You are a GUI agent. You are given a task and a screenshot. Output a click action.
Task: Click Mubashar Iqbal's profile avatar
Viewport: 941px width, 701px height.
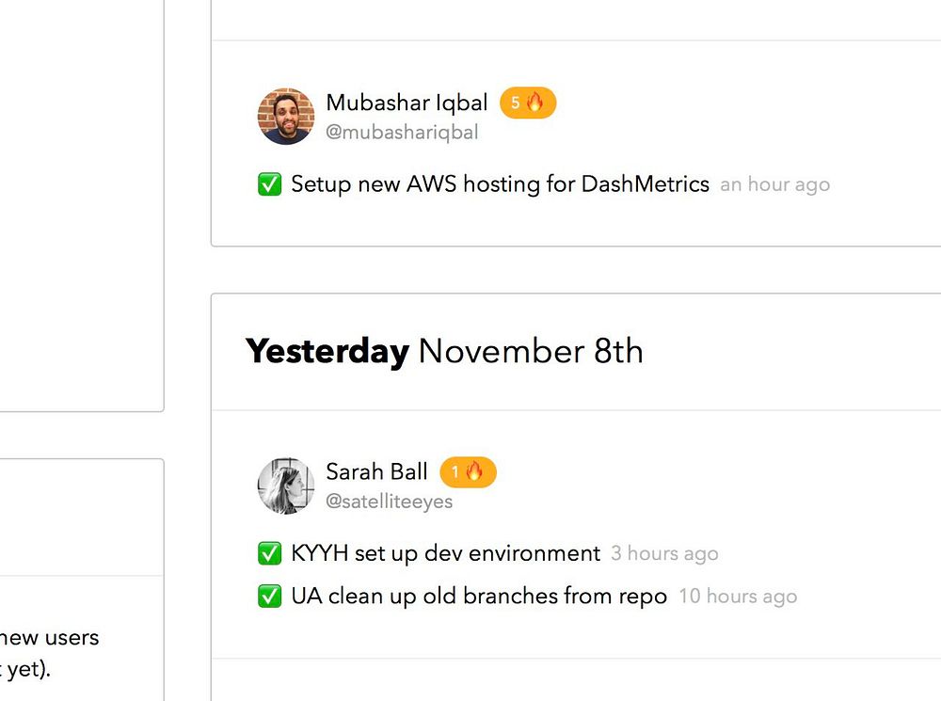[x=285, y=117]
